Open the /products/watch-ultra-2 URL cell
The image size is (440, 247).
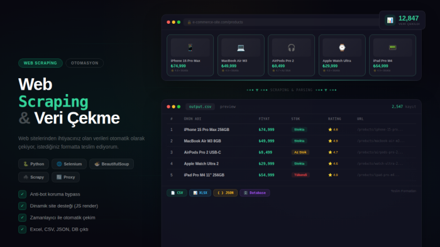point(380,164)
